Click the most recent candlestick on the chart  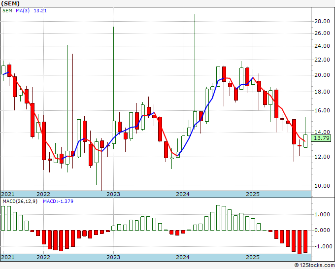305,140
